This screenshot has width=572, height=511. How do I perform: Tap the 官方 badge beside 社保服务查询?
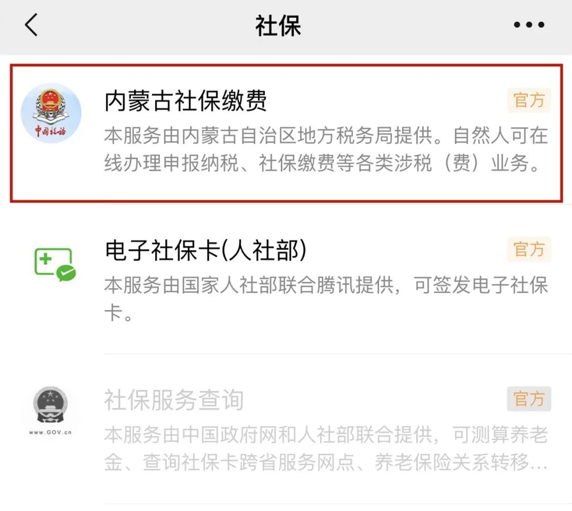click(529, 399)
